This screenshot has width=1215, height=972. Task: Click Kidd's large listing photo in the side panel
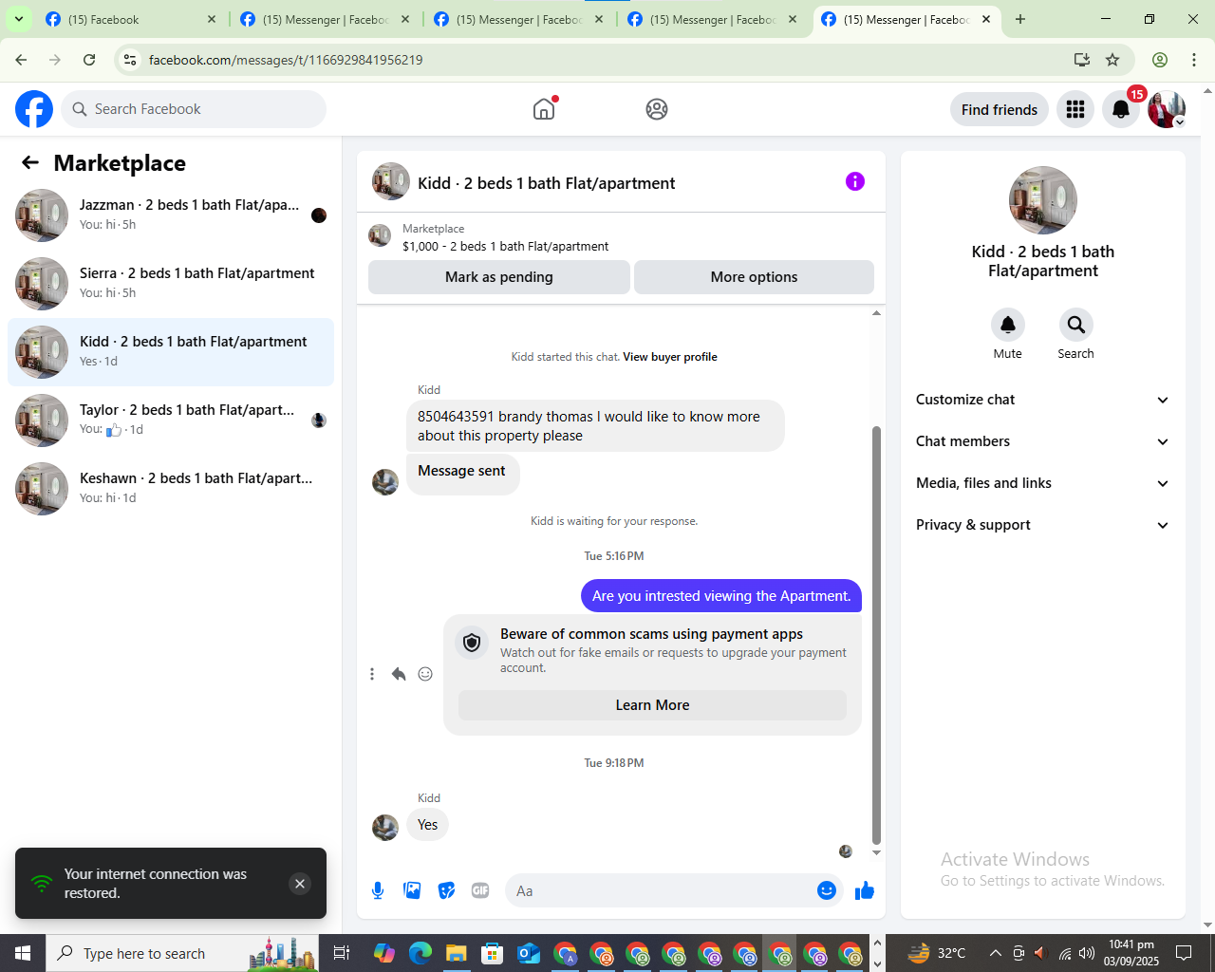tap(1043, 200)
